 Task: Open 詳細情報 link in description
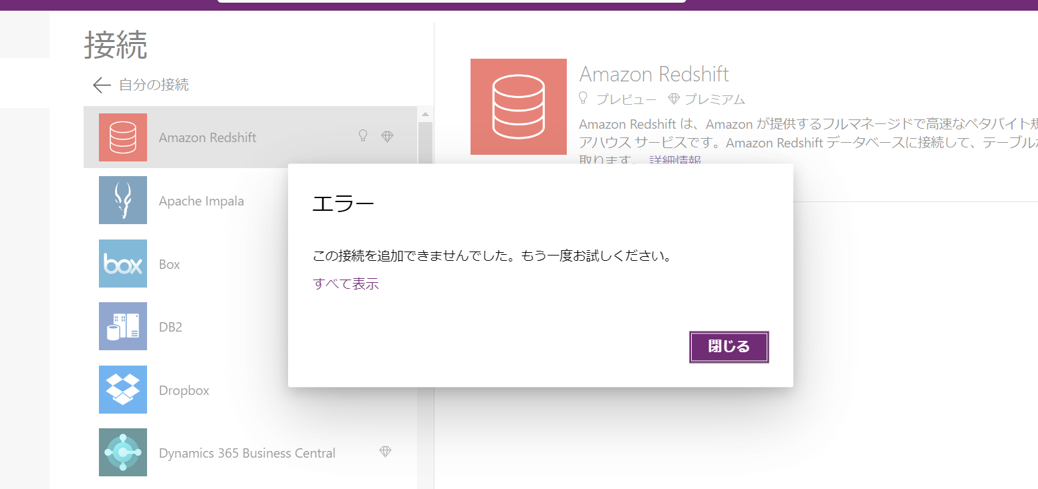[675, 159]
